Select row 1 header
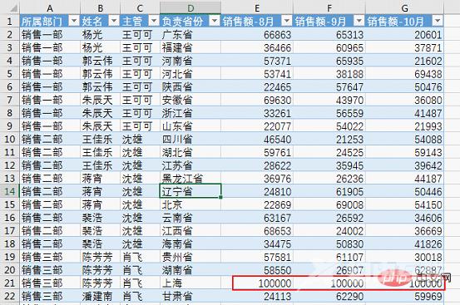Viewport: 460px width, 305px height. click(10, 21)
